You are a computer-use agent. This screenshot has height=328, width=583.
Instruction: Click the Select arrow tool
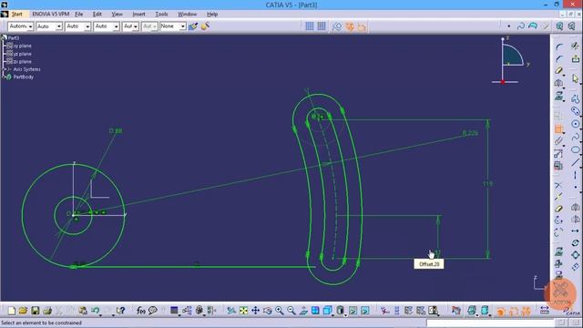point(576,78)
